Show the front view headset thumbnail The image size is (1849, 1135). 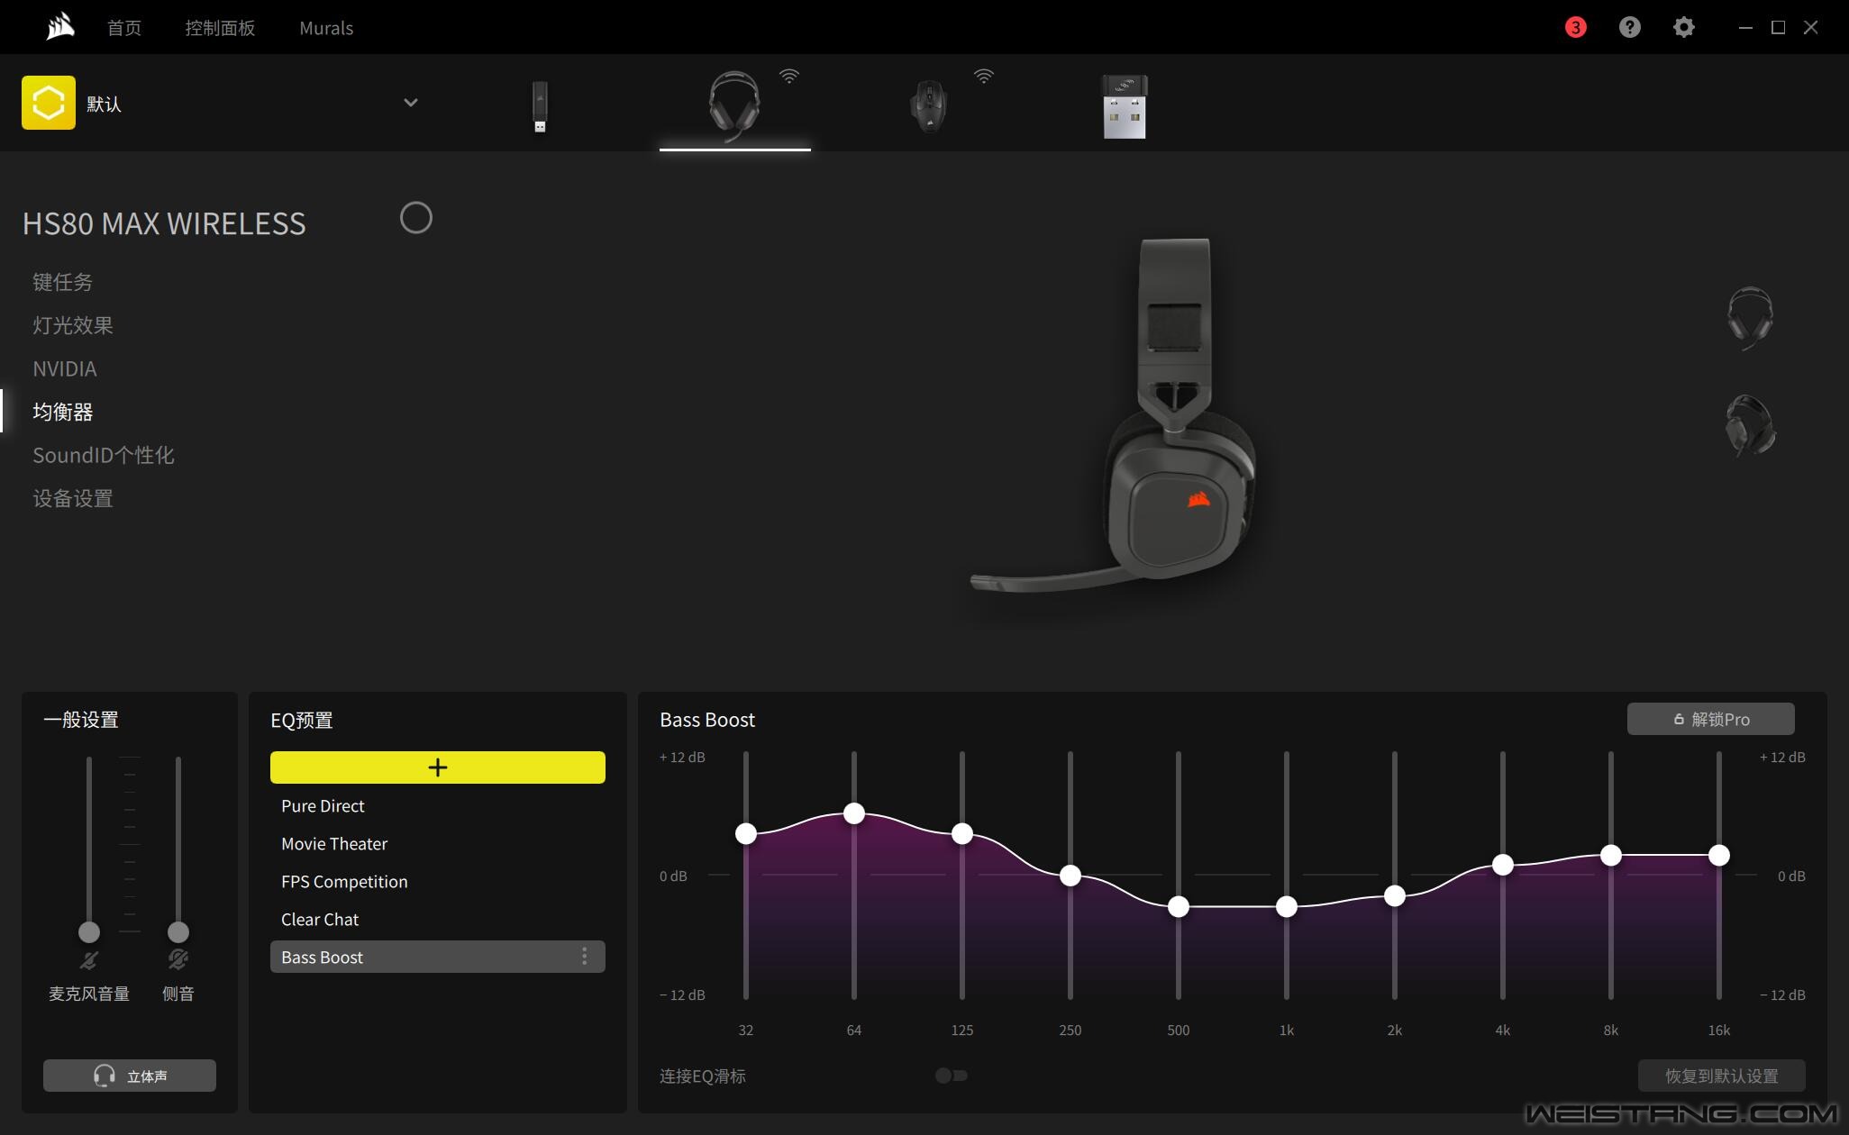pos(1750,318)
